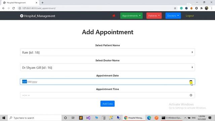The width and height of the screenshot is (215, 121).
Task: Show hidden system tray icons
Action: point(185,118)
